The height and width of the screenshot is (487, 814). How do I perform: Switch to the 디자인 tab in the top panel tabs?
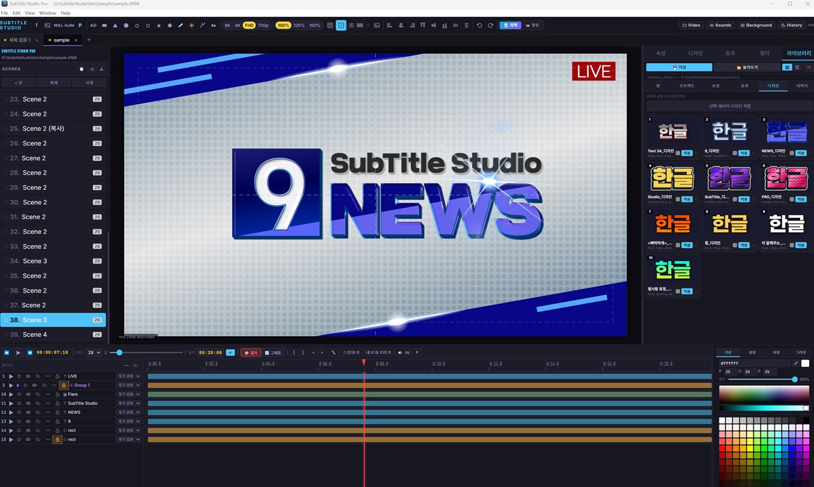[x=695, y=53]
